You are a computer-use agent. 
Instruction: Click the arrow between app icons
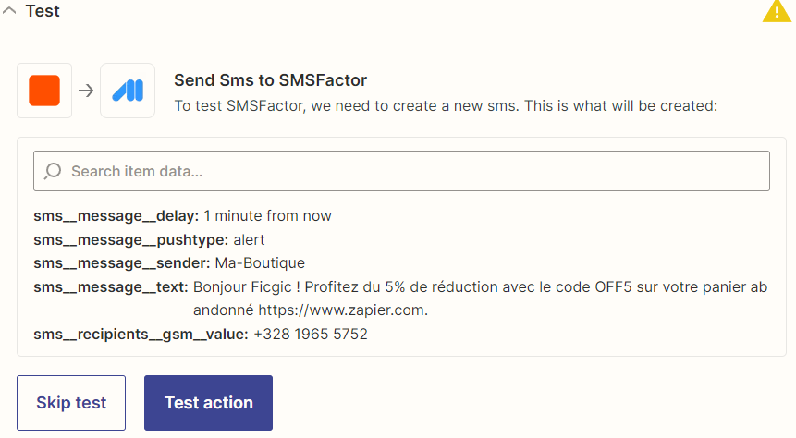click(86, 91)
